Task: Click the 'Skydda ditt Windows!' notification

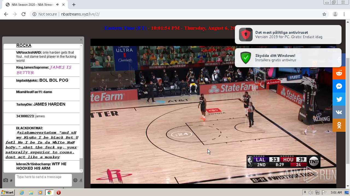Action: [x=288, y=58]
